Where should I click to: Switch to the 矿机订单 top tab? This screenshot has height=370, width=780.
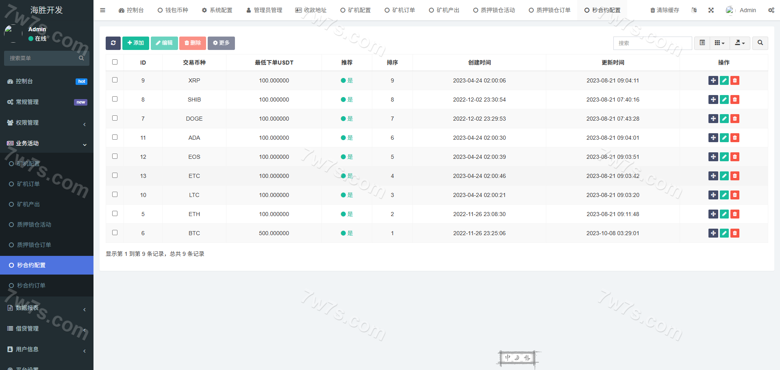(x=400, y=10)
